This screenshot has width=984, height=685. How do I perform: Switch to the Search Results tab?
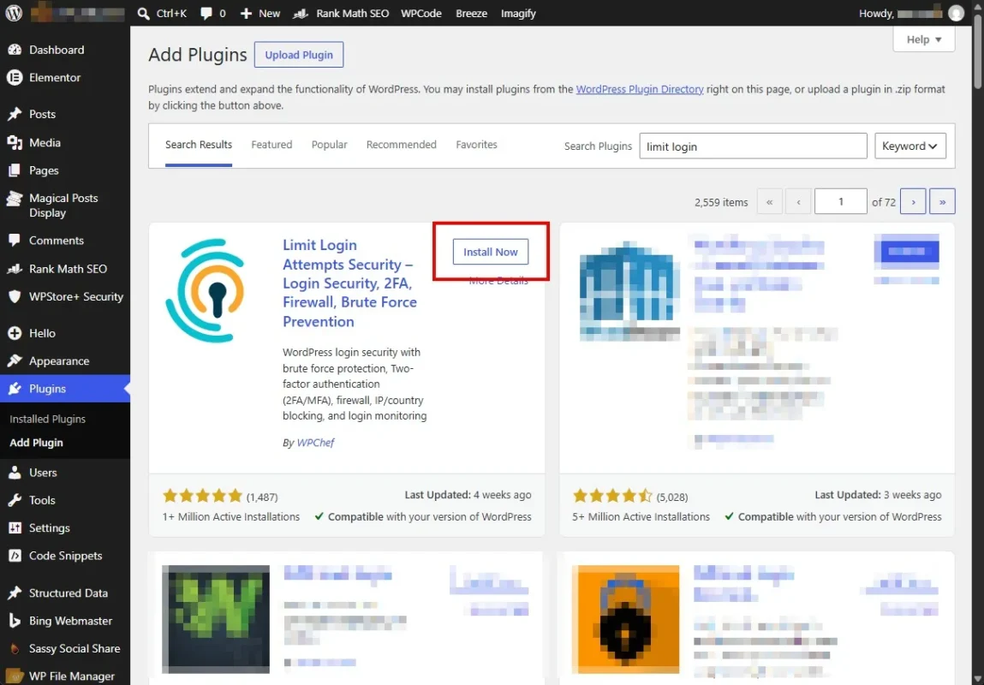(199, 144)
